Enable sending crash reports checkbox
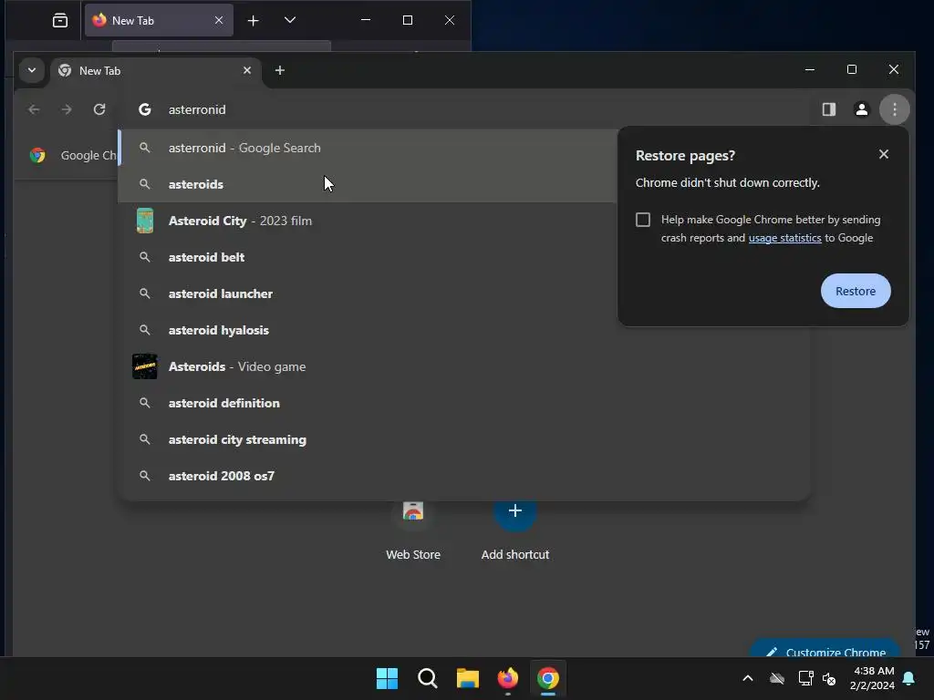The image size is (934, 700). click(643, 220)
